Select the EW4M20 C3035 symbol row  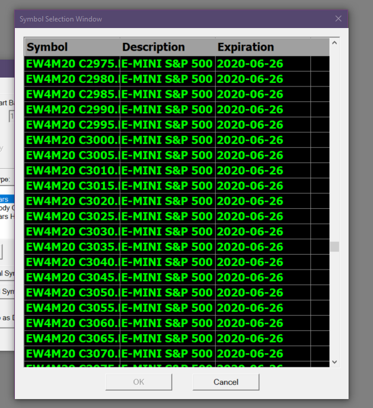coord(177,247)
